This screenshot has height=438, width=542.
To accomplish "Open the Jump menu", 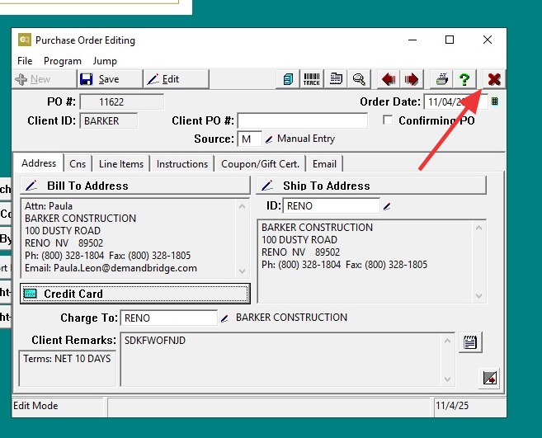I will pos(105,61).
